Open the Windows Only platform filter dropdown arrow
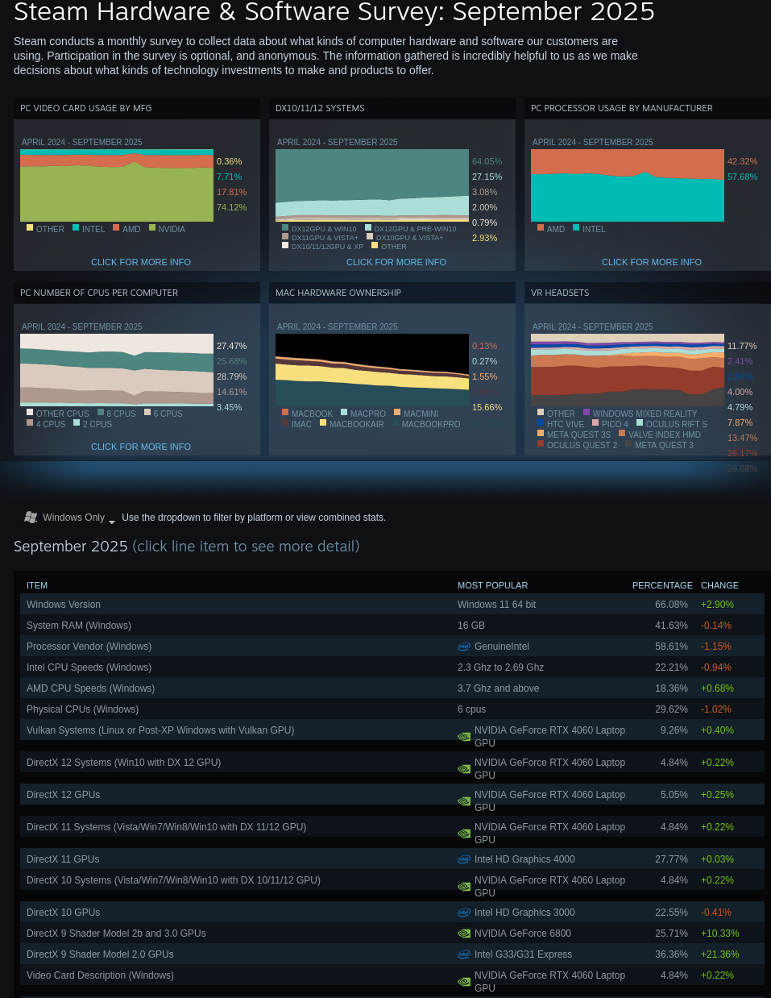The image size is (771, 998). (112, 521)
